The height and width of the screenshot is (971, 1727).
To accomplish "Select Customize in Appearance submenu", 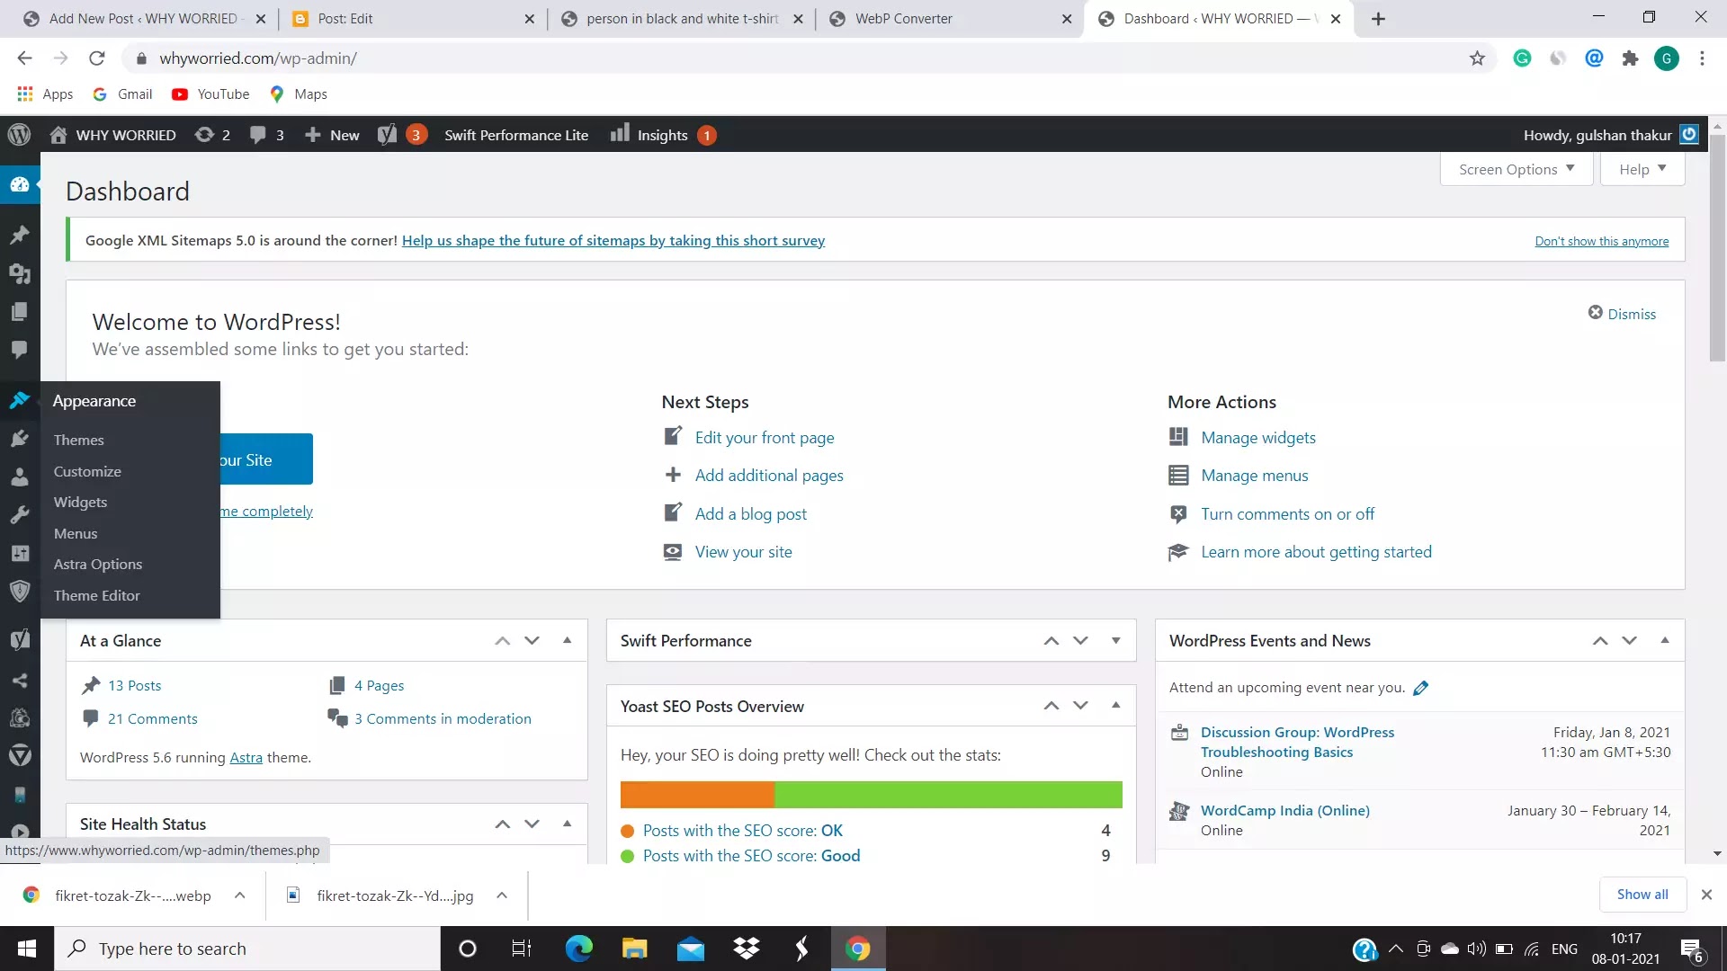I will (x=87, y=471).
